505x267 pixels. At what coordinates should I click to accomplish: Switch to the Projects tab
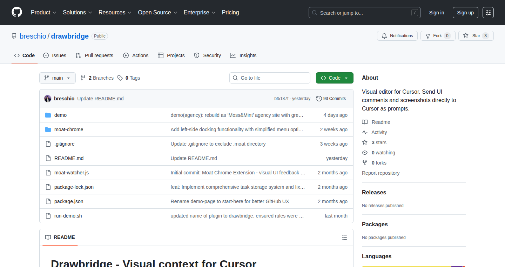pyautogui.click(x=171, y=55)
